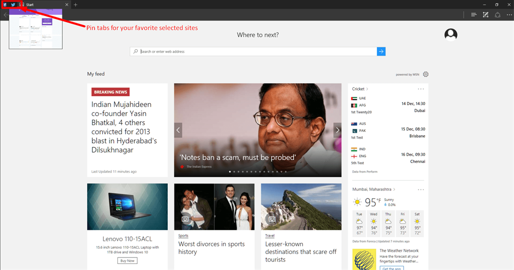514x270 pixels.
Task: Go back with the back arrow
Action: (6, 15)
